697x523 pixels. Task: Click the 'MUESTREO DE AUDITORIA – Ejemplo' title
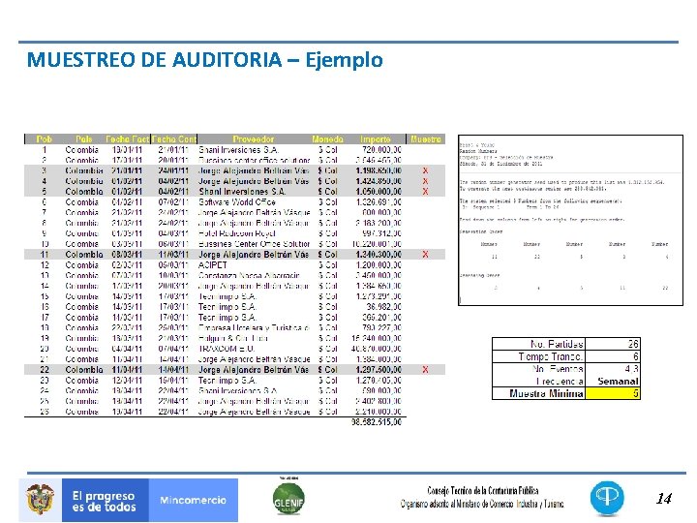click(x=205, y=60)
